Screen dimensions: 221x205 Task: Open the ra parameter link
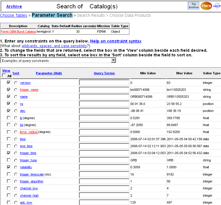click(x=21, y=104)
